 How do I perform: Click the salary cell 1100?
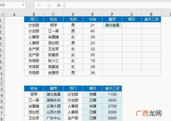click(x=112, y=94)
